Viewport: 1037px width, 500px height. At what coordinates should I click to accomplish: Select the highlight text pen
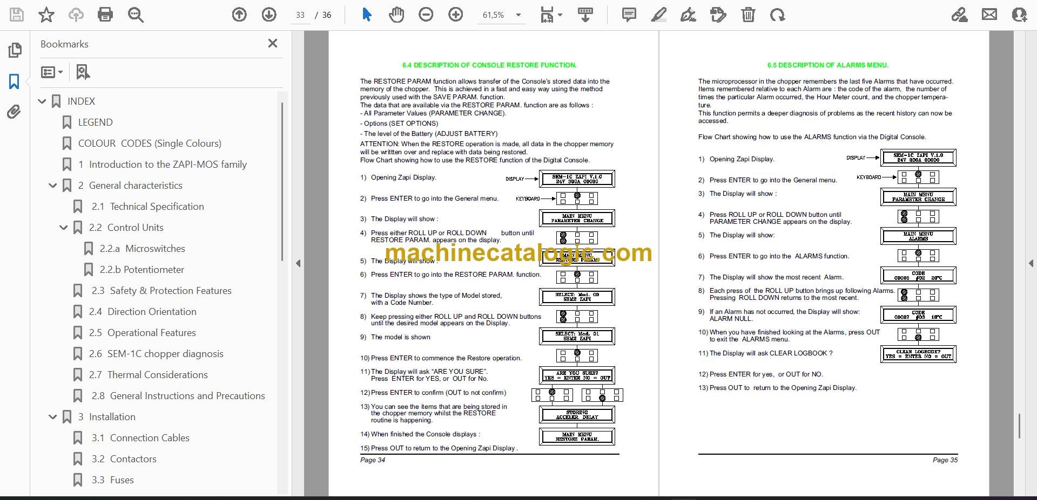tap(659, 15)
